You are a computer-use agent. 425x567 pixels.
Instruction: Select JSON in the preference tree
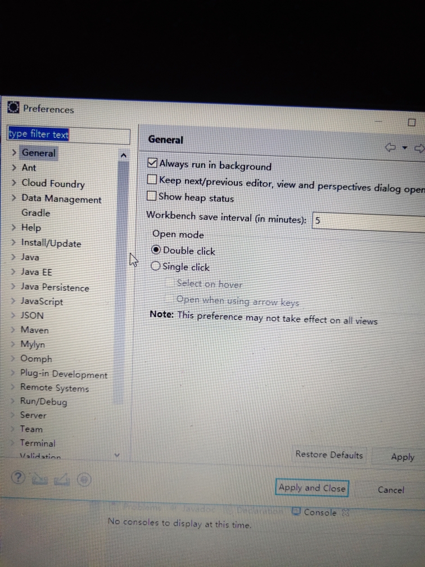32,316
